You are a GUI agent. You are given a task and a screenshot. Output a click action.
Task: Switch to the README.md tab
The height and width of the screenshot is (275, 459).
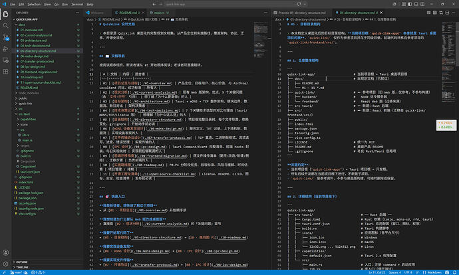[x=128, y=13]
